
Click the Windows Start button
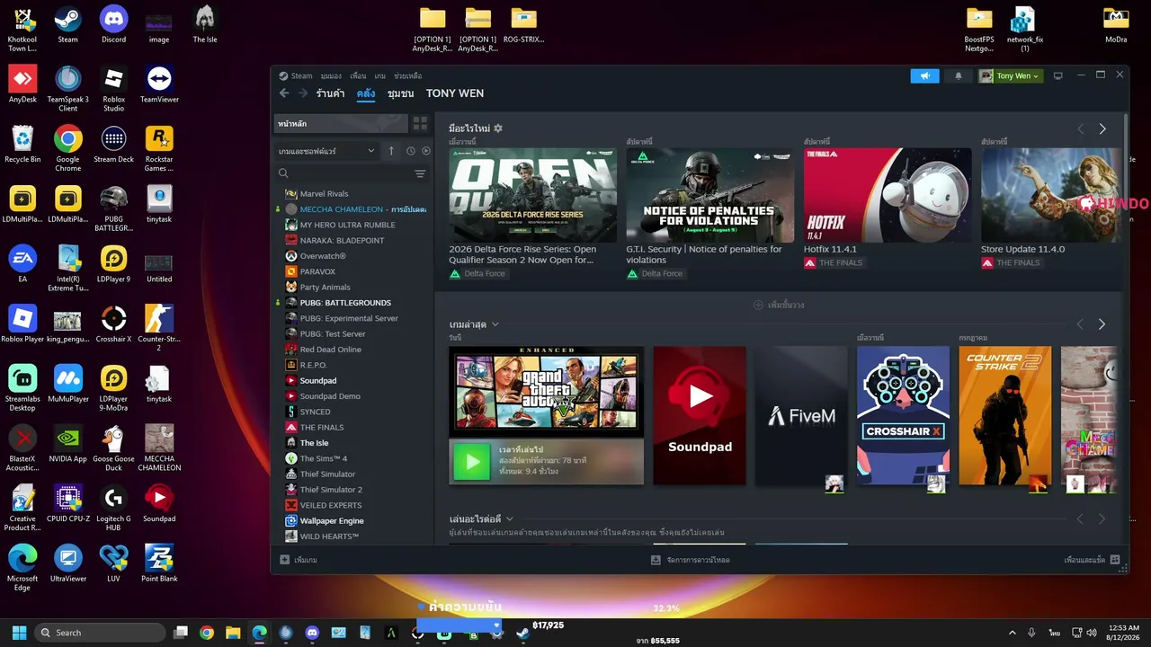[19, 633]
